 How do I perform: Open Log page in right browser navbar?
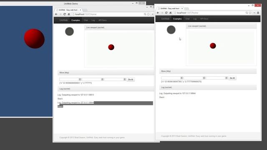pyautogui.click(x=195, y=19)
